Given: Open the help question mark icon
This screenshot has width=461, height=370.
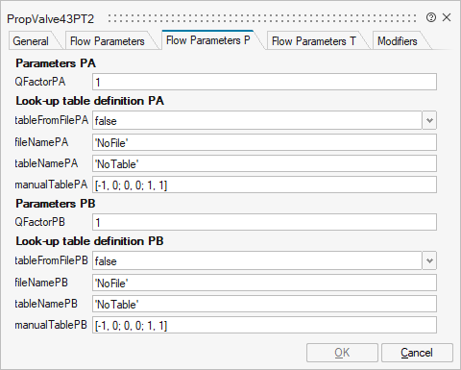Looking at the screenshot, I should 431,17.
